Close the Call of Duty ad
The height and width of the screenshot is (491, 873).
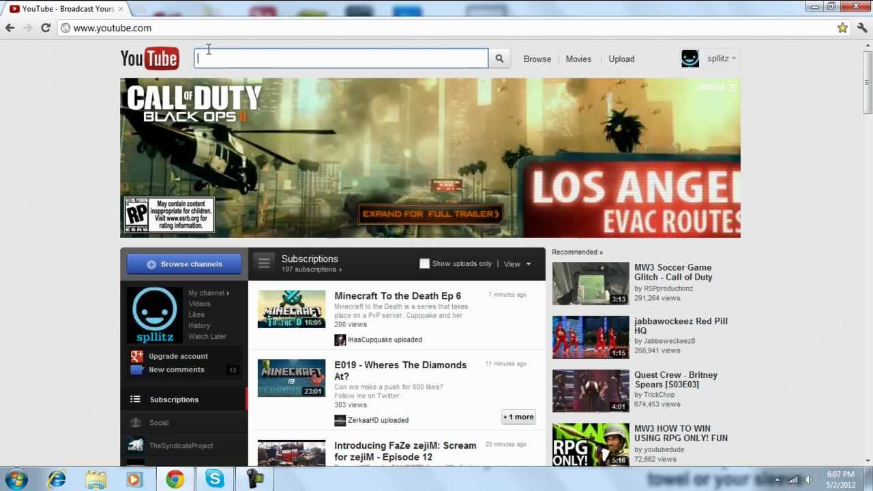(x=733, y=86)
